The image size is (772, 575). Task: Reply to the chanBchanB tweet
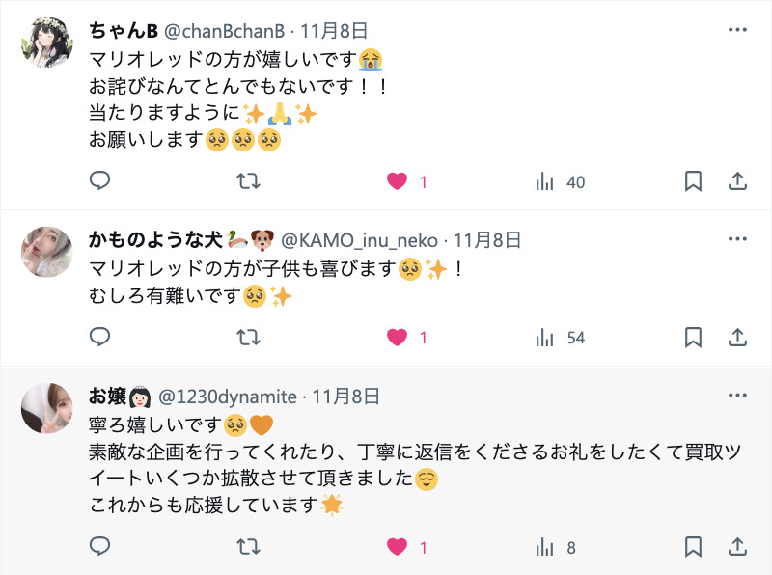[x=99, y=181]
